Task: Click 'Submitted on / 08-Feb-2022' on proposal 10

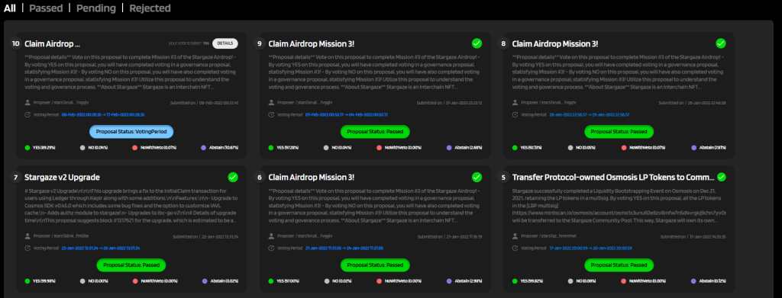Action: point(203,103)
